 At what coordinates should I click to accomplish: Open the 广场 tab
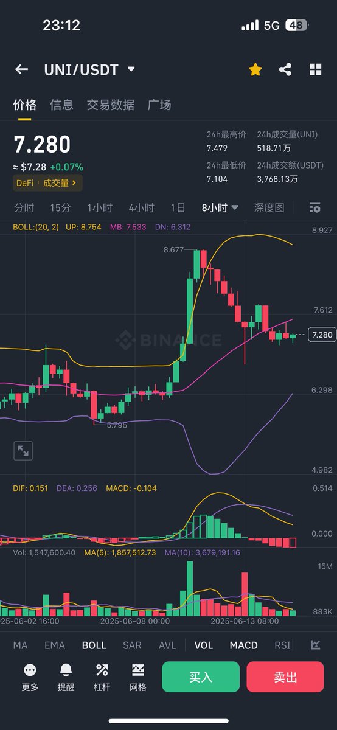point(159,105)
